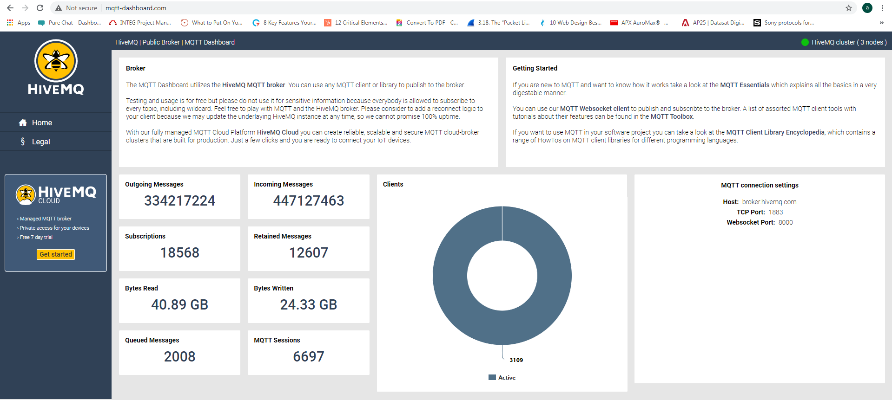Open the What to Put On Yo bookmark

211,22
